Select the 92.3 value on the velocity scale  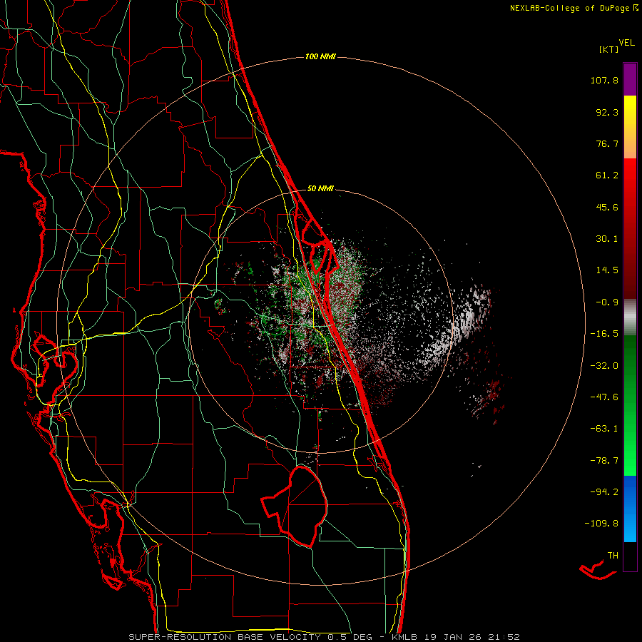[607, 112]
